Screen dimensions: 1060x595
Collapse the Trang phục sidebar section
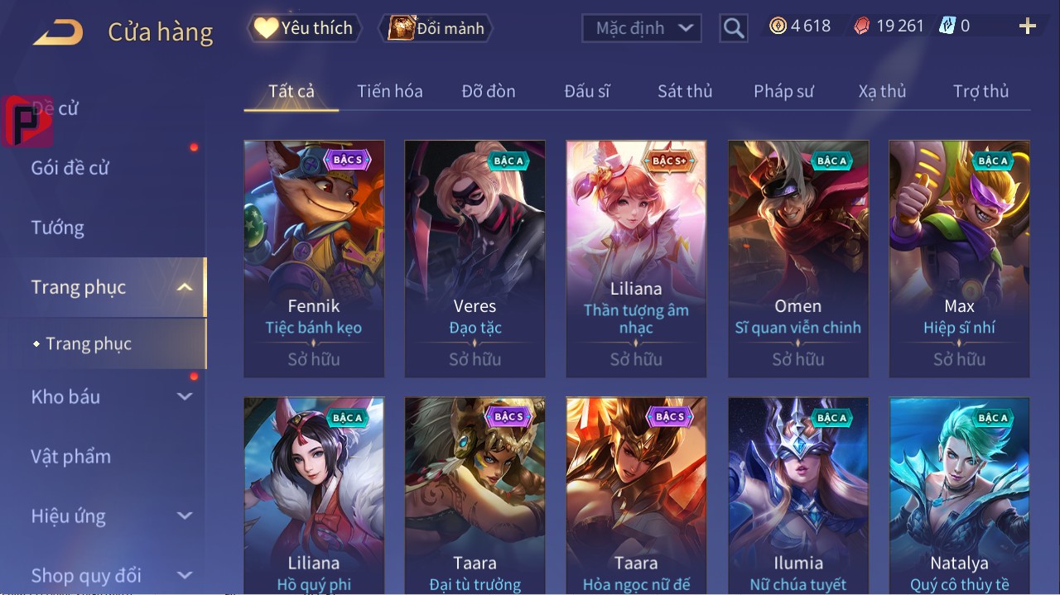(x=185, y=288)
